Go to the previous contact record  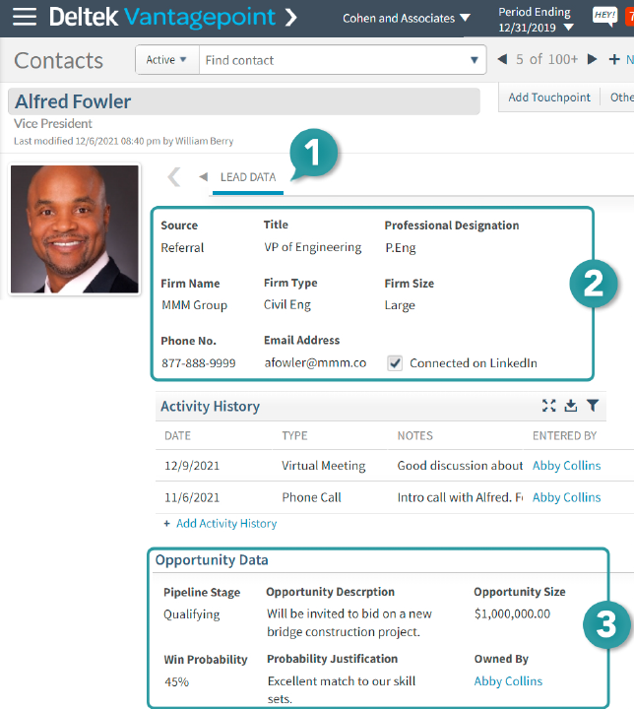pos(502,59)
